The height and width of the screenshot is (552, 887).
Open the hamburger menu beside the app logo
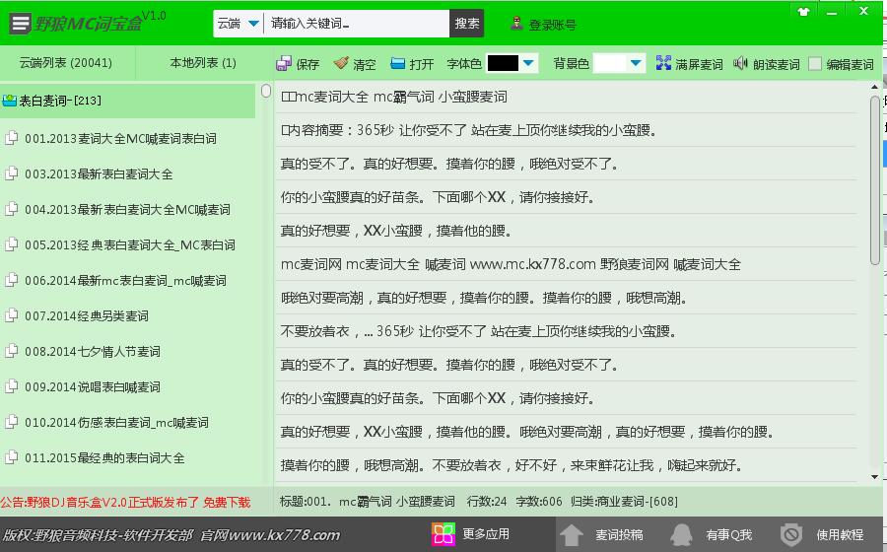(x=19, y=24)
